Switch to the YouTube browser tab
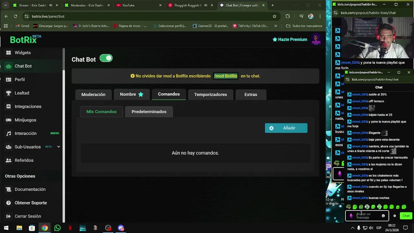This screenshot has width=414, height=233. point(138,5)
